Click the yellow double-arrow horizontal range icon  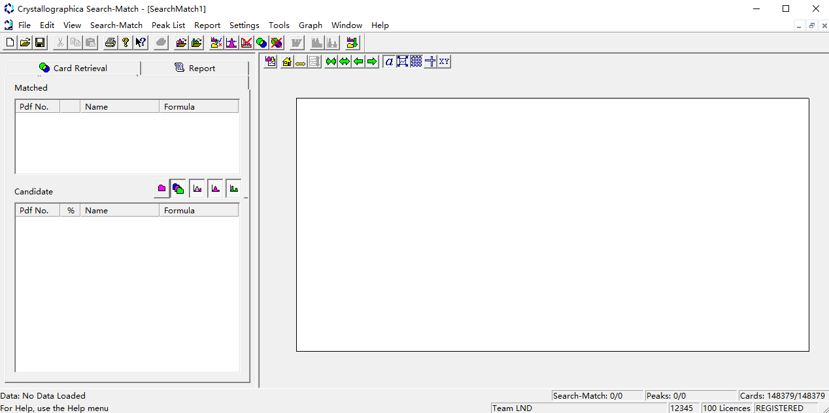[300, 61]
